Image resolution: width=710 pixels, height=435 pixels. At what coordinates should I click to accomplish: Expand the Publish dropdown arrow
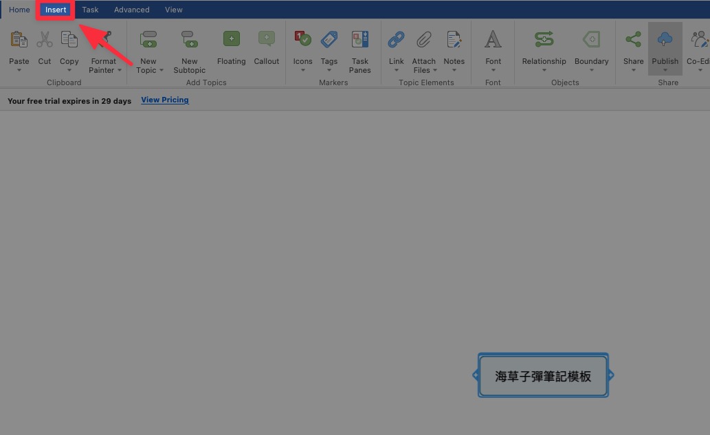[665, 70]
